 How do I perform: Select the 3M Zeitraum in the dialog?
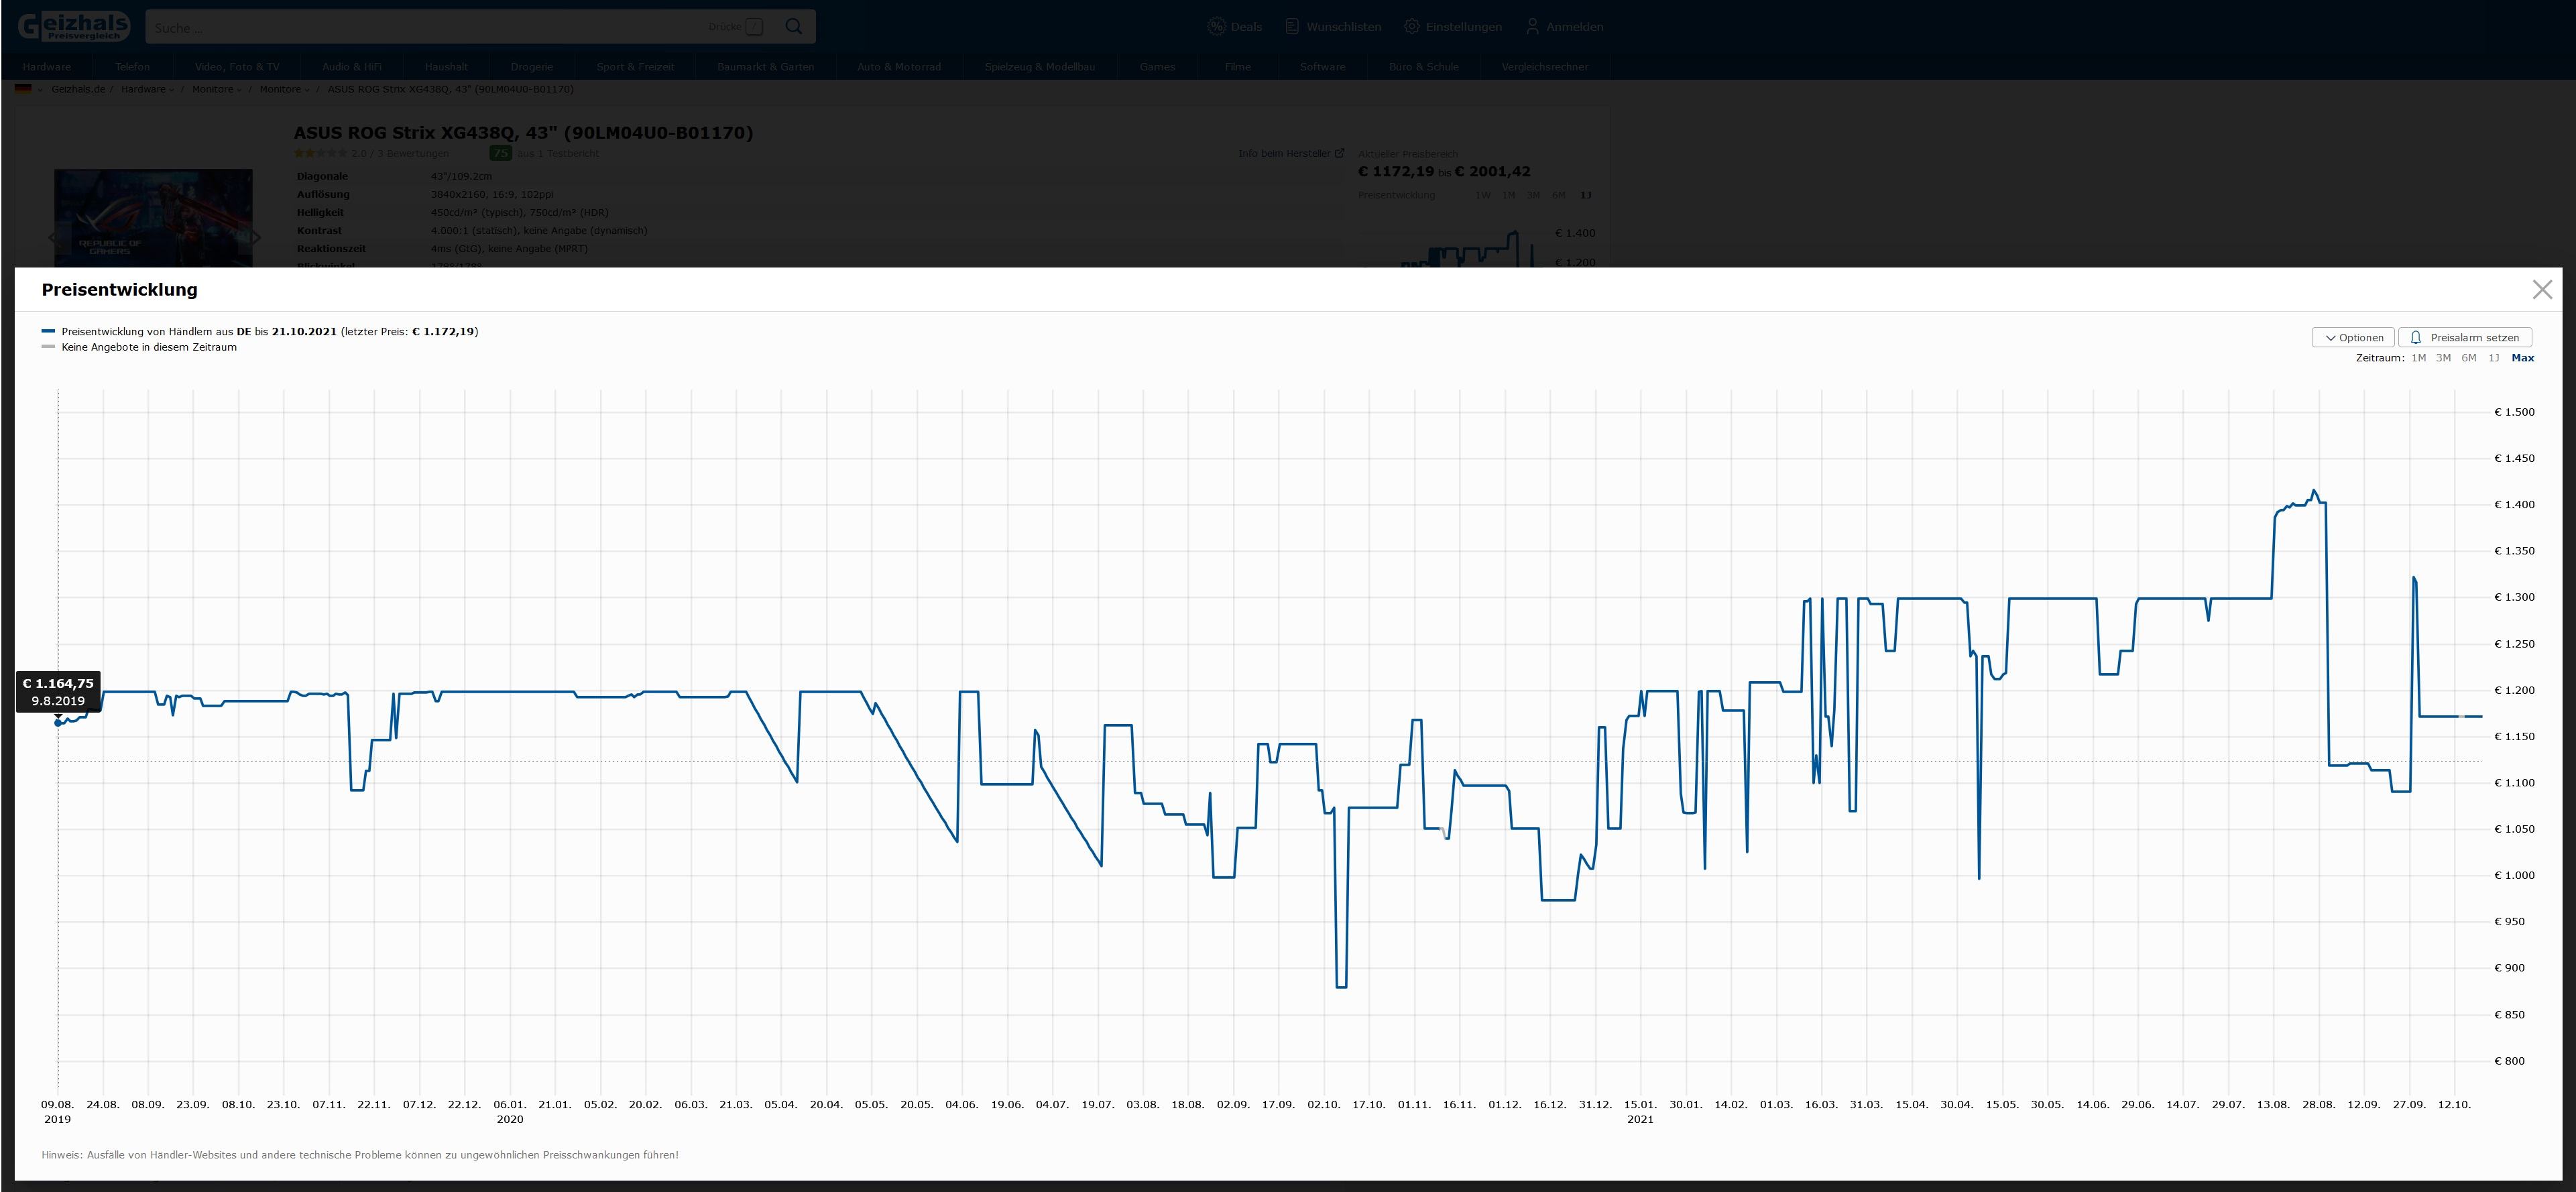pos(2443,358)
